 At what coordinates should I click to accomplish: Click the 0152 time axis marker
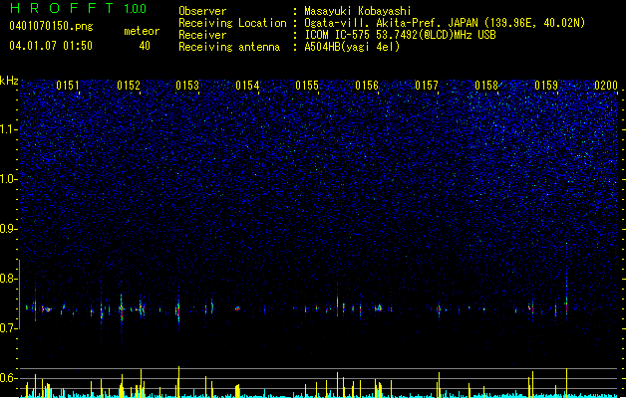point(129,86)
